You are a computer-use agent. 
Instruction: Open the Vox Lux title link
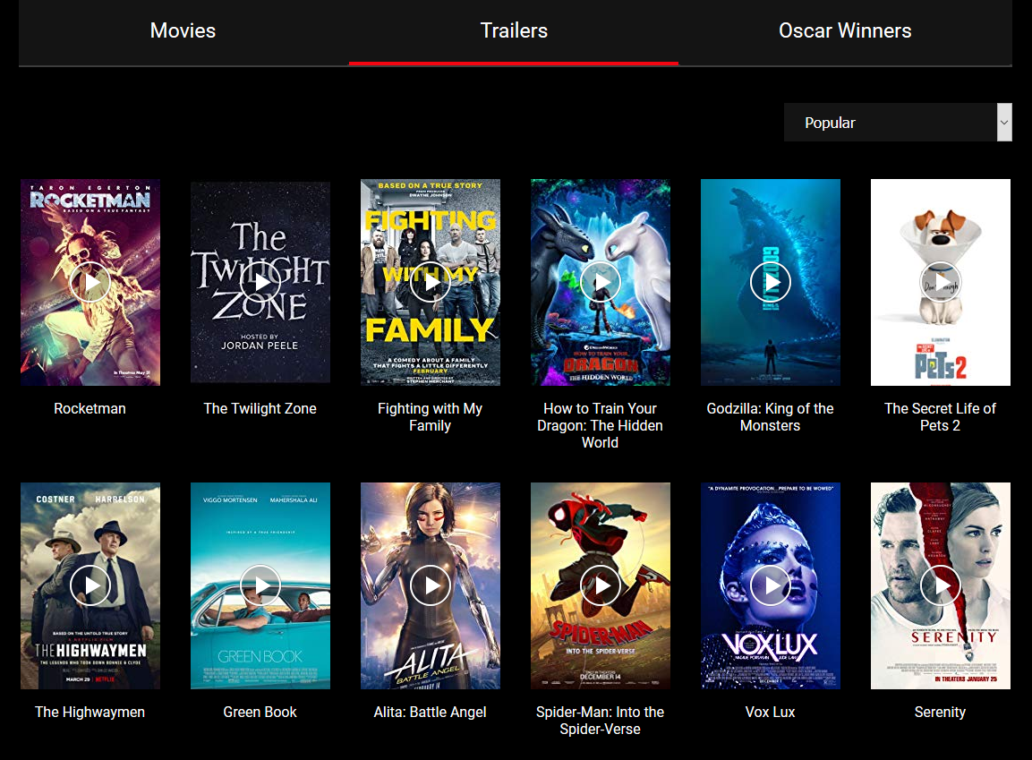point(770,712)
